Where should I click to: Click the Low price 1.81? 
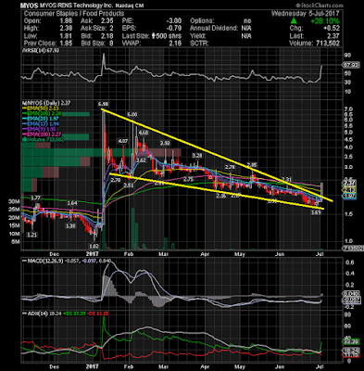coord(65,36)
